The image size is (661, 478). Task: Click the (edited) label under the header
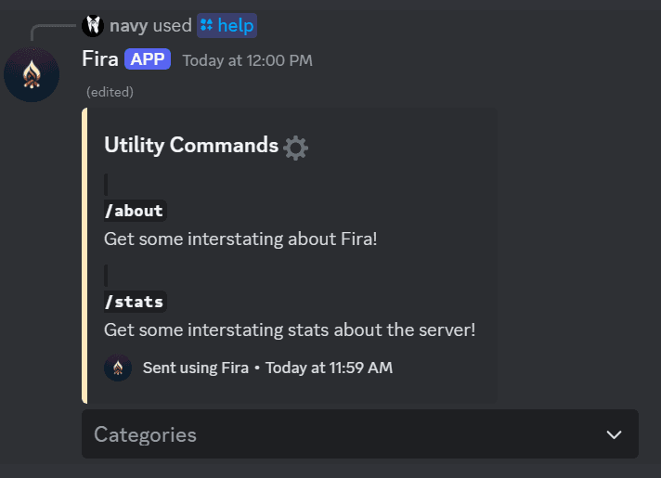pos(110,92)
